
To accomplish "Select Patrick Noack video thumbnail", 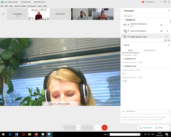I will pos(60,14).
